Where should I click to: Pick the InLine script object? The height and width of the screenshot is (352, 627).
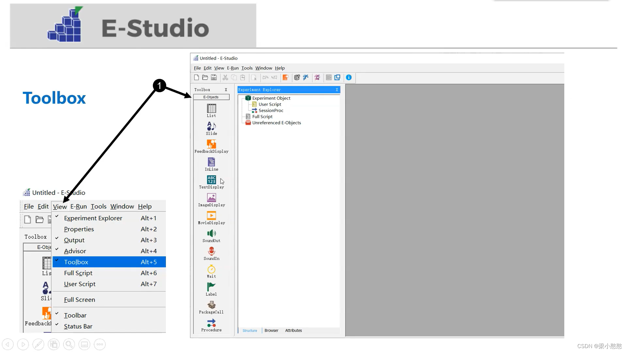click(x=211, y=162)
